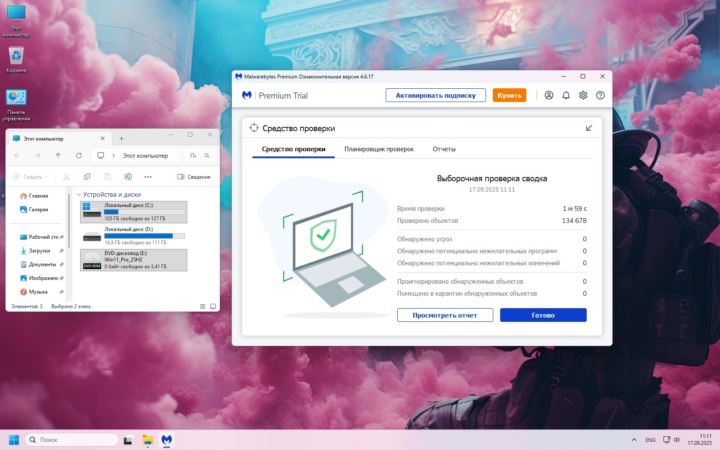Open Malwarebytes account profile icon
The height and width of the screenshot is (450, 720).
[x=549, y=95]
